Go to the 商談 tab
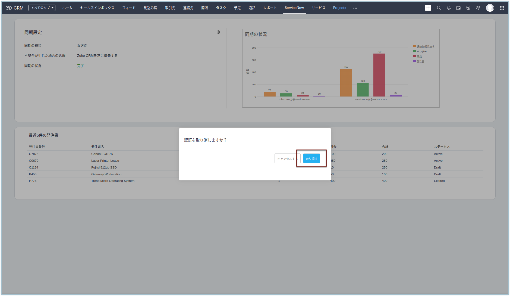Viewport: 510px width, 296px height. (205, 8)
